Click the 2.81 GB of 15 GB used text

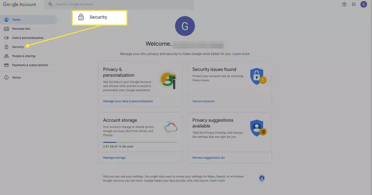click(x=118, y=146)
